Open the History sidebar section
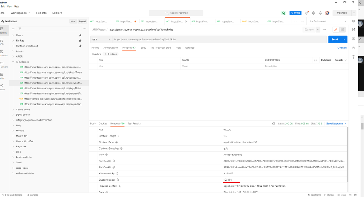The width and height of the screenshot is (364, 197). pyautogui.click(x=2, y=87)
